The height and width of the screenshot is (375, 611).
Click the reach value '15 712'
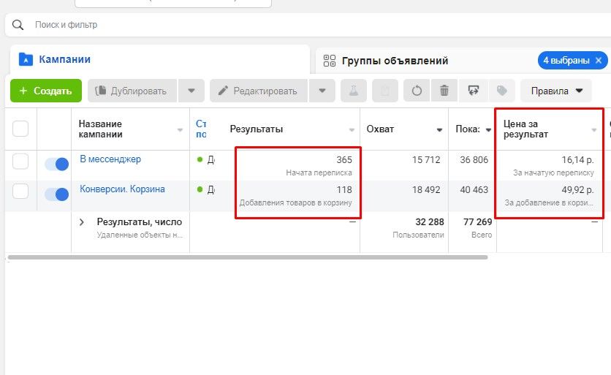426,160
